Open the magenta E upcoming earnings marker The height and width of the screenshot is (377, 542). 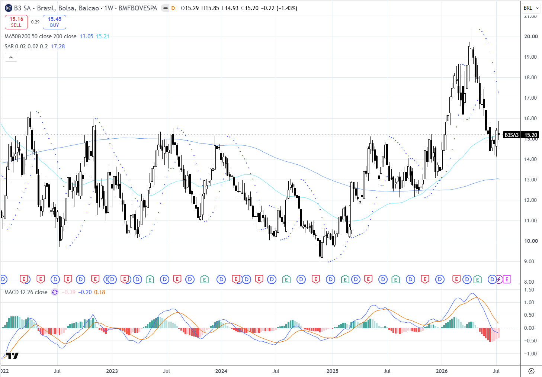pos(507,279)
